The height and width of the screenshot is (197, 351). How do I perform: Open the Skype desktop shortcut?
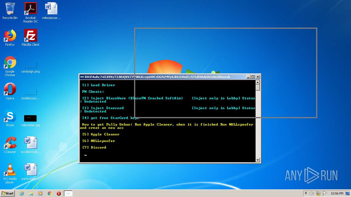(10, 118)
